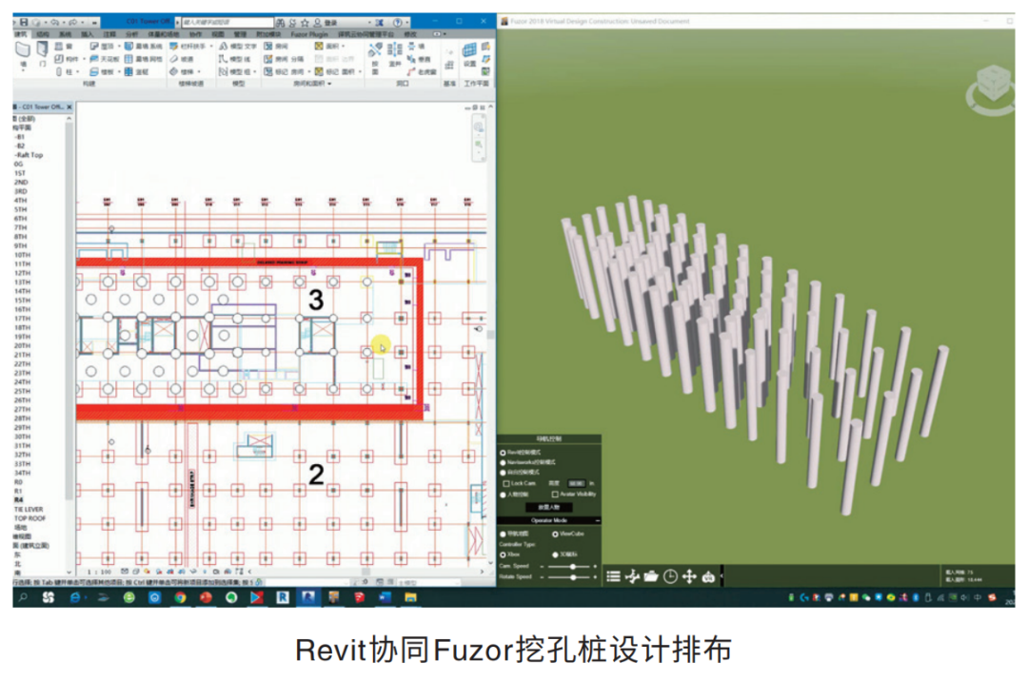Image resolution: width=1028 pixels, height=680 pixels.
Task: Select the 3D鼠标 controller radio
Action: pos(555,554)
